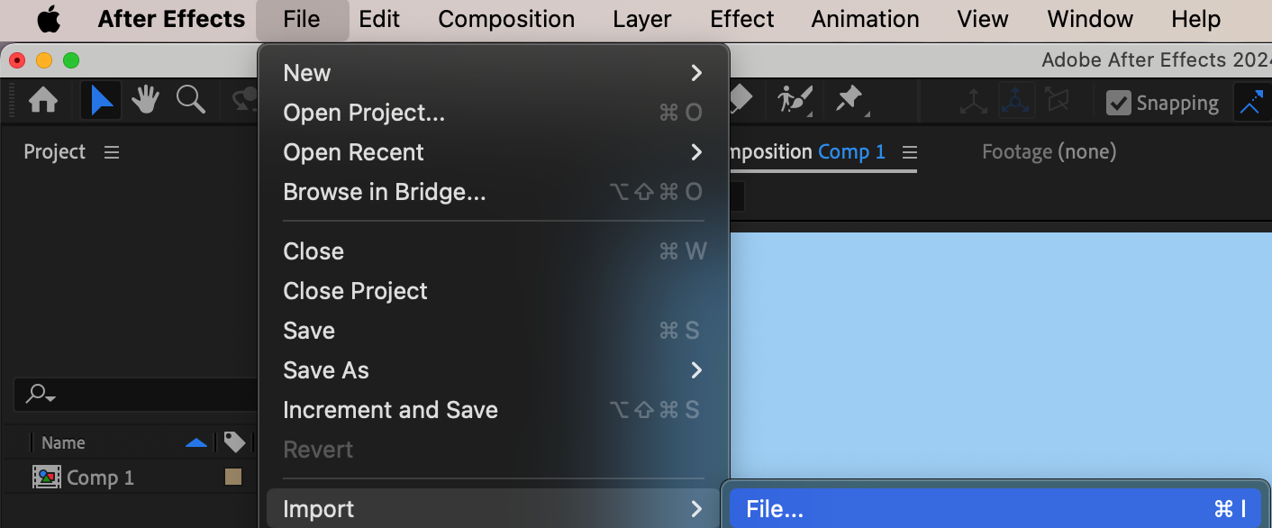Image resolution: width=1272 pixels, height=528 pixels.
Task: Open the Project panel hamburger menu
Action: [x=112, y=152]
